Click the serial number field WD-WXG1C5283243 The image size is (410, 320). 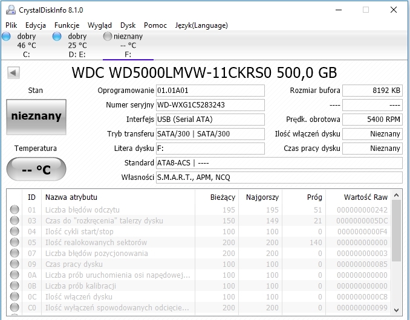point(210,105)
